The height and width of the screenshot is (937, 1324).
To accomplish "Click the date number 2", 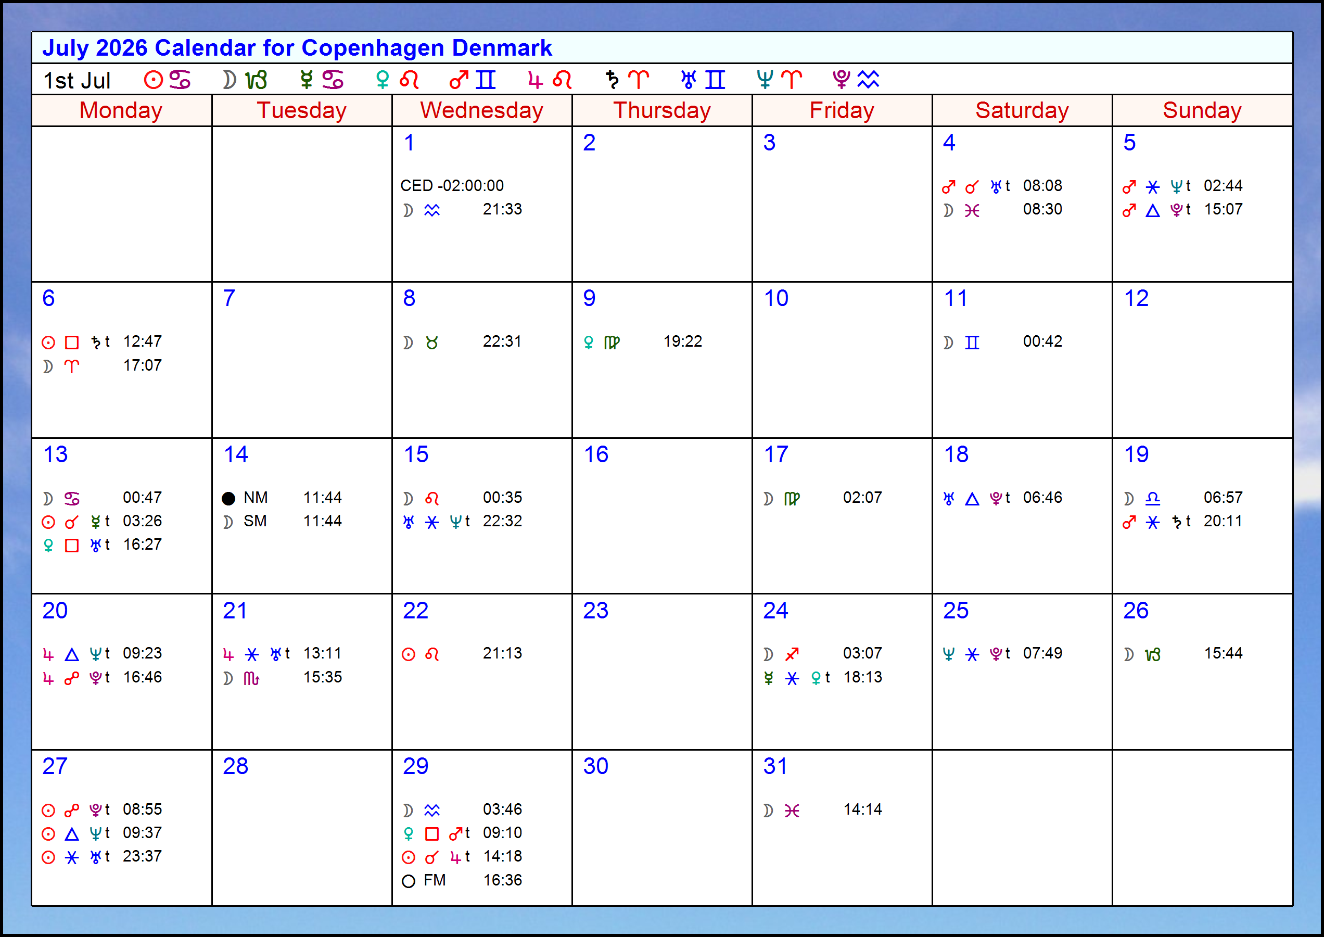I will point(589,143).
